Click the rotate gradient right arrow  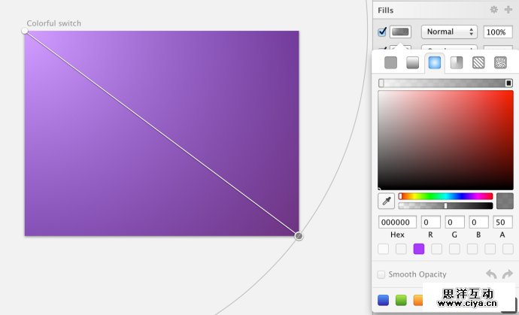click(507, 274)
